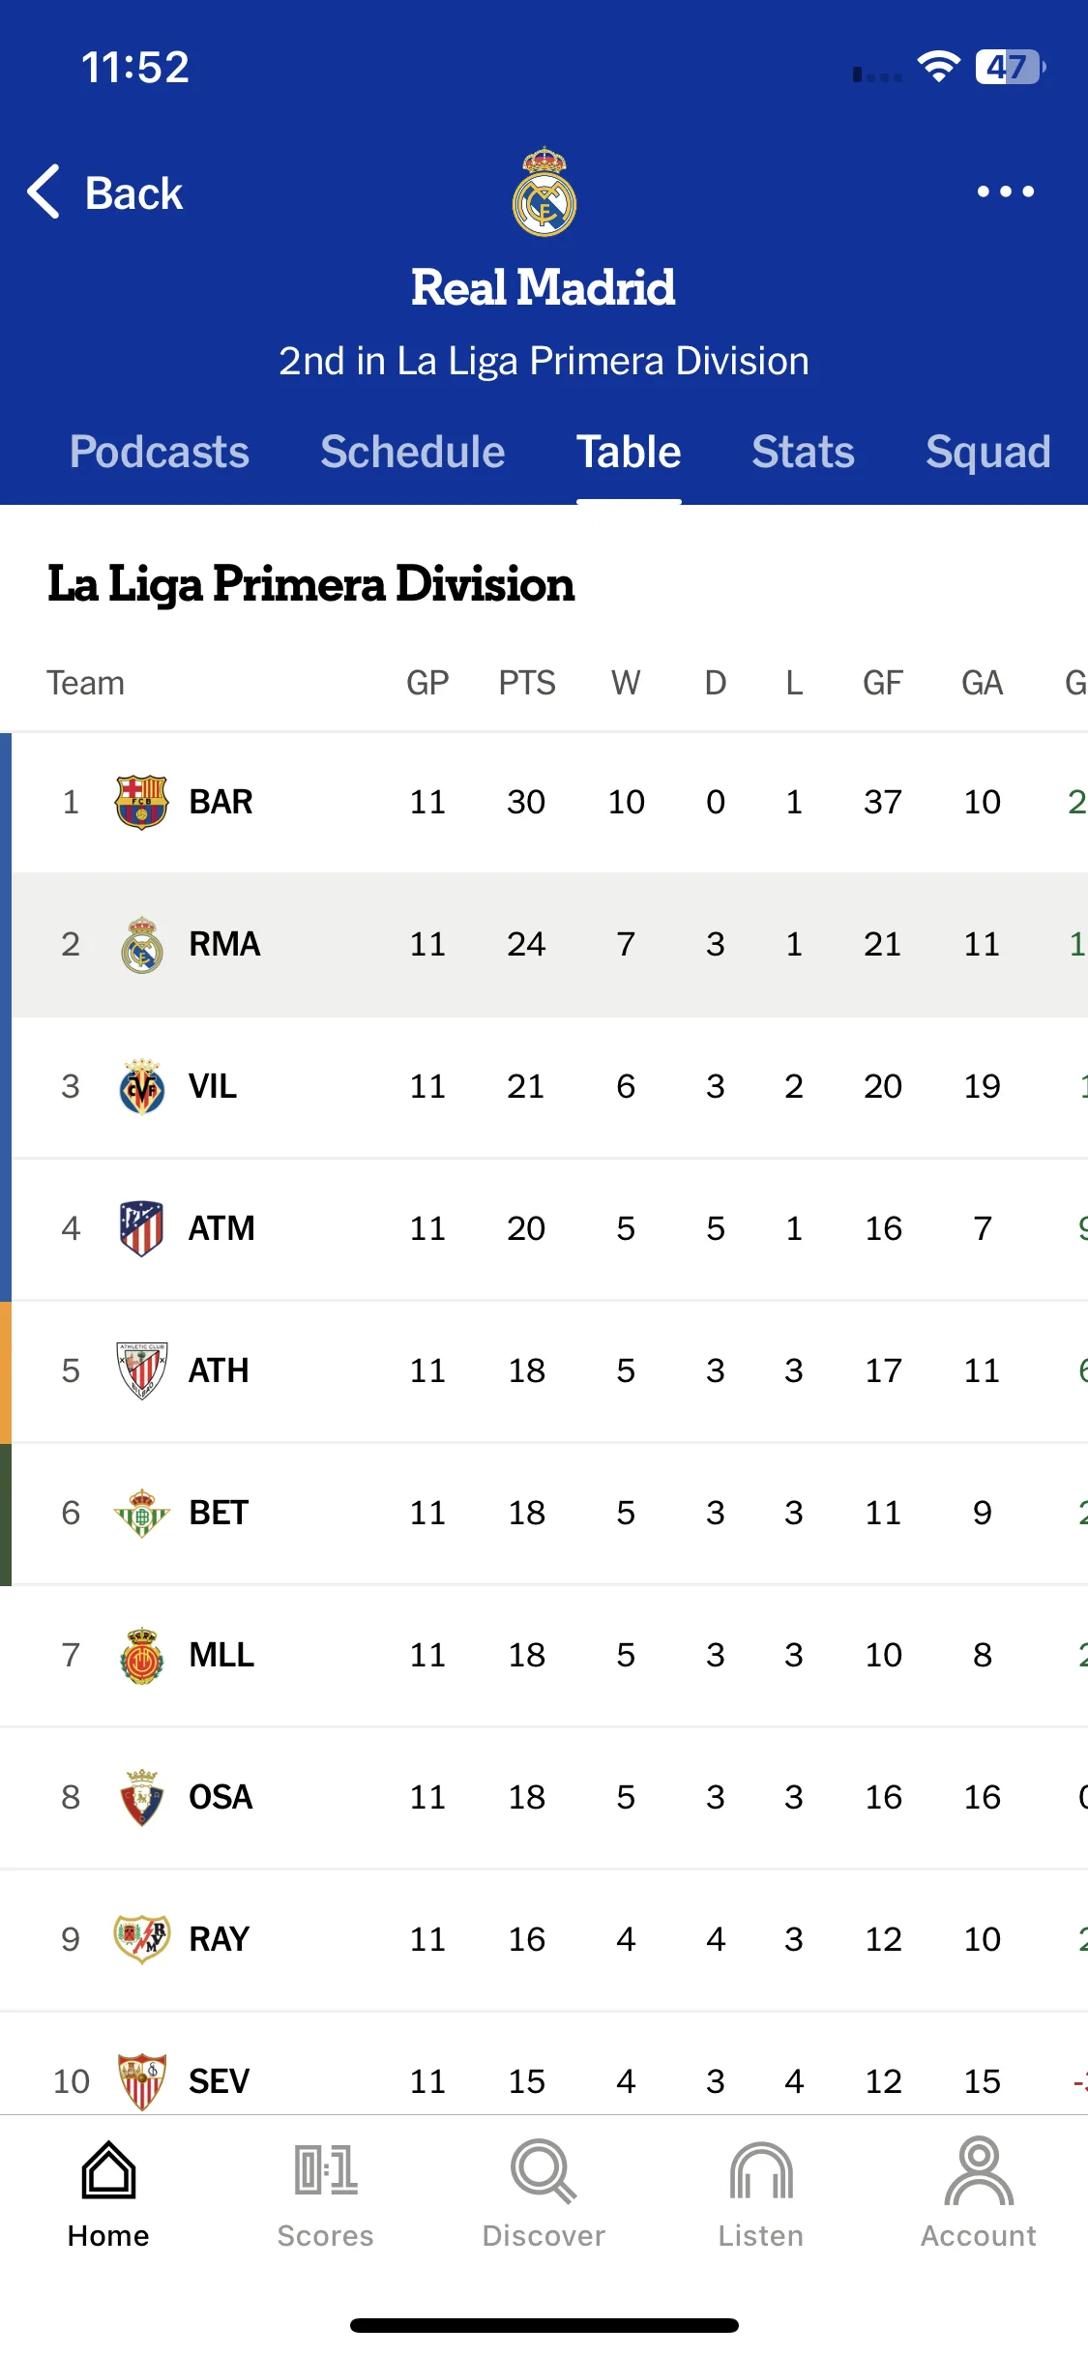Tap the Atletico Madrid crest
Screen dimensions: 1088x2356
click(x=141, y=1228)
